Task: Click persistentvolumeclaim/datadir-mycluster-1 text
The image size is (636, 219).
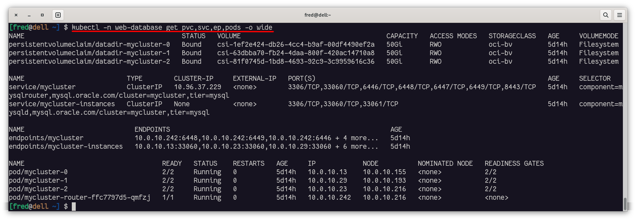Action: [89, 53]
